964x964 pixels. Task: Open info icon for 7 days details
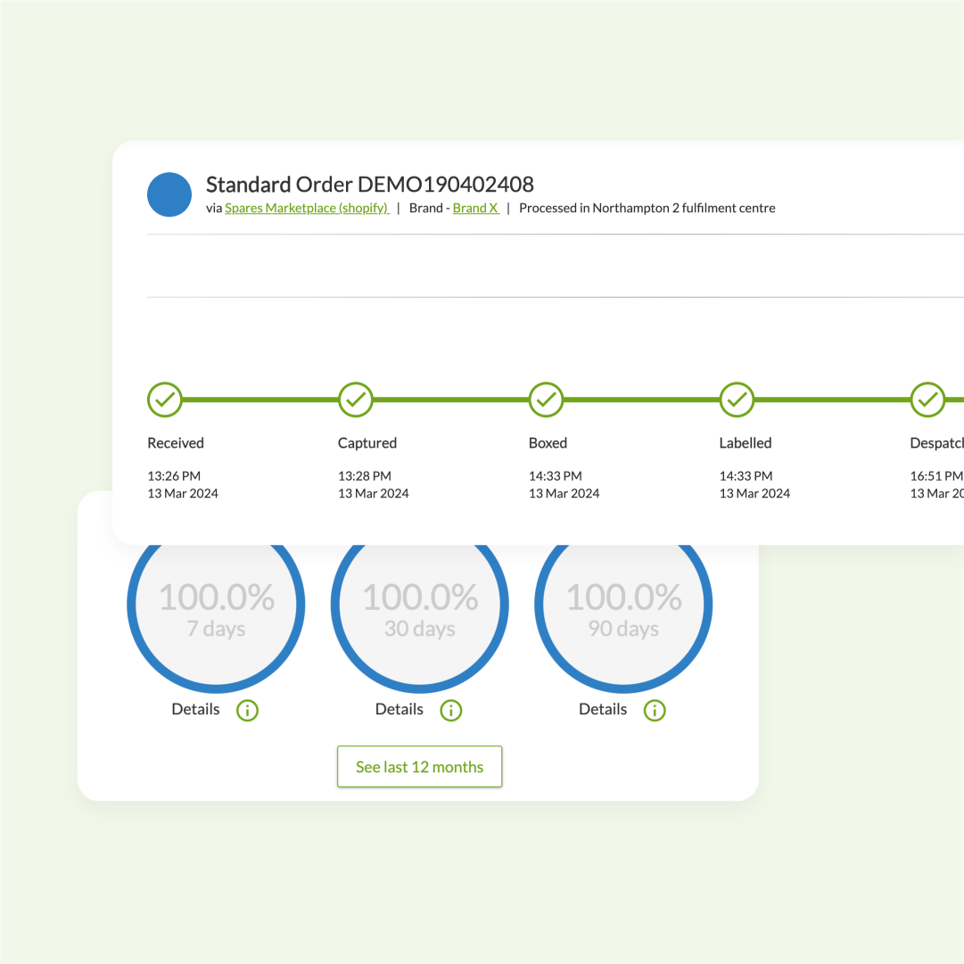247,710
